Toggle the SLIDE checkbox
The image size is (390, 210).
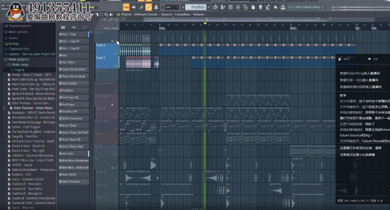pyautogui.click(x=117, y=28)
